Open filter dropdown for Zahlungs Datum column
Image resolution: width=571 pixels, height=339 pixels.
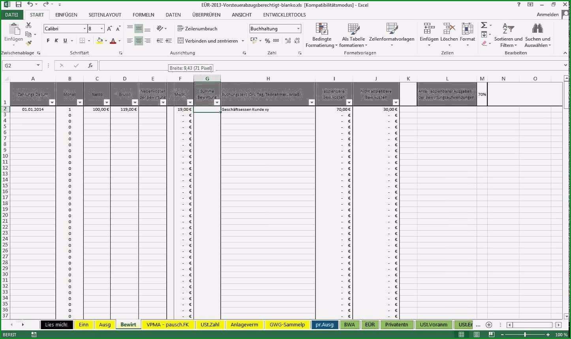[x=52, y=102]
